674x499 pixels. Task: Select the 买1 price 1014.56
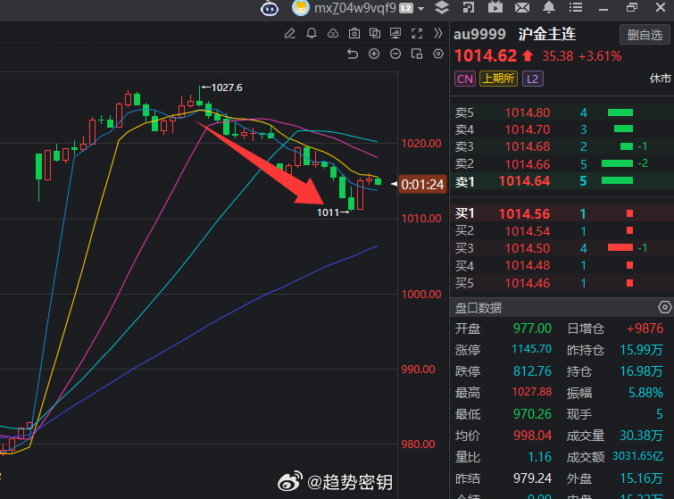coord(524,213)
